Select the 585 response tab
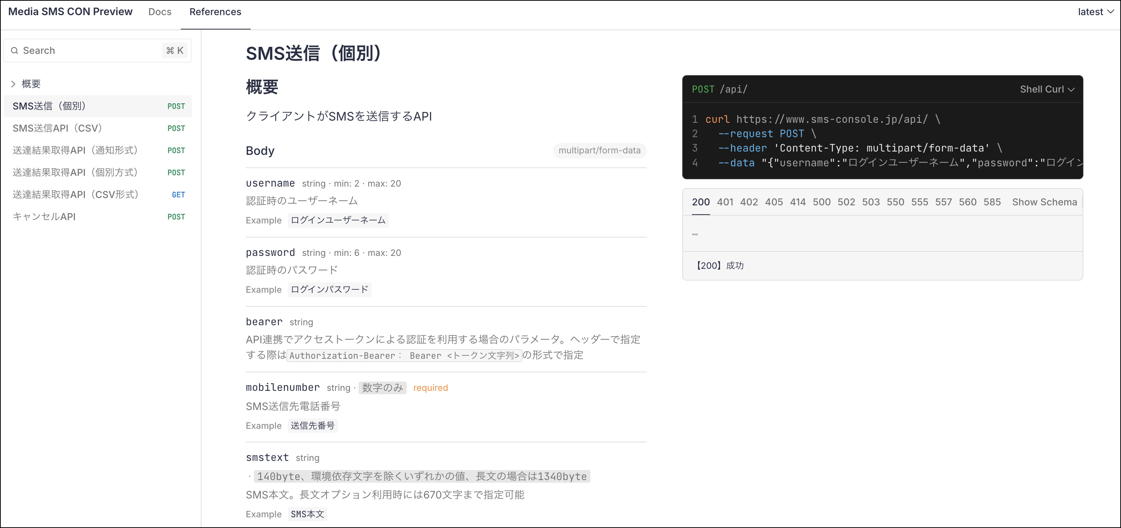This screenshot has height=528, width=1121. (x=992, y=202)
